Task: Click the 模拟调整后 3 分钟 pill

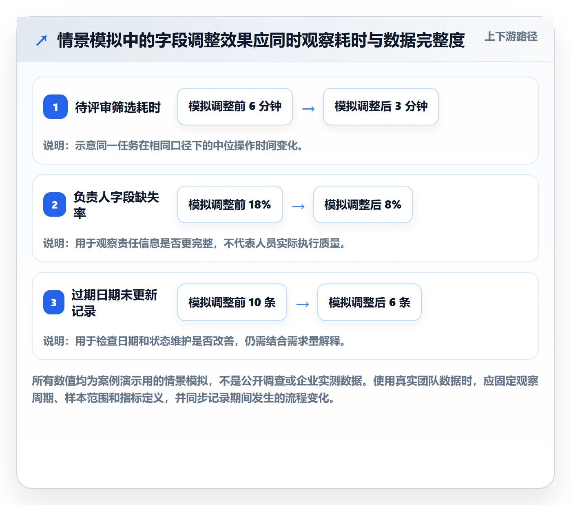Action: tap(381, 107)
